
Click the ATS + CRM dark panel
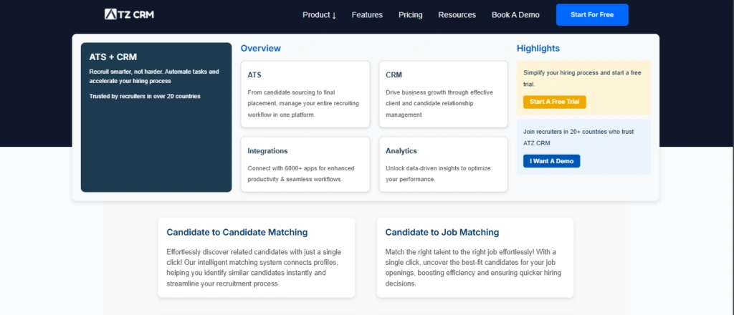[x=156, y=117]
